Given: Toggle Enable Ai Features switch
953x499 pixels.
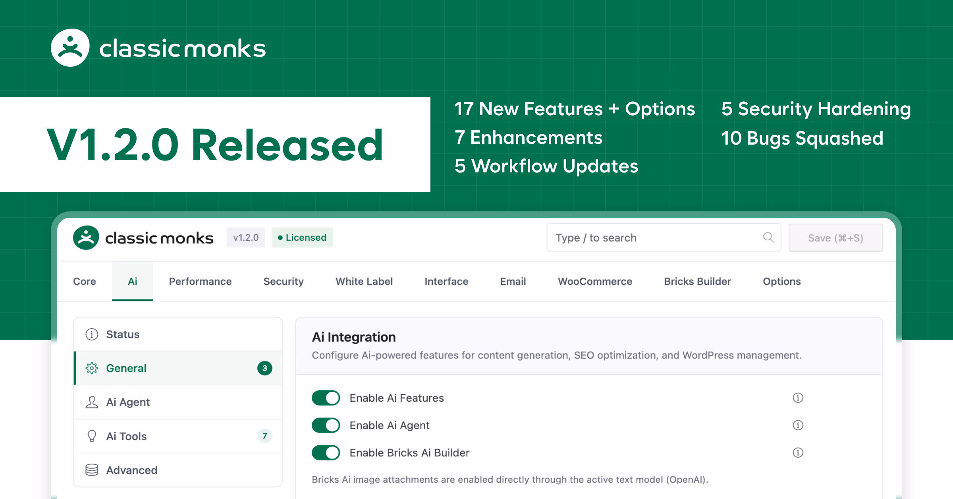Looking at the screenshot, I should pyautogui.click(x=326, y=398).
